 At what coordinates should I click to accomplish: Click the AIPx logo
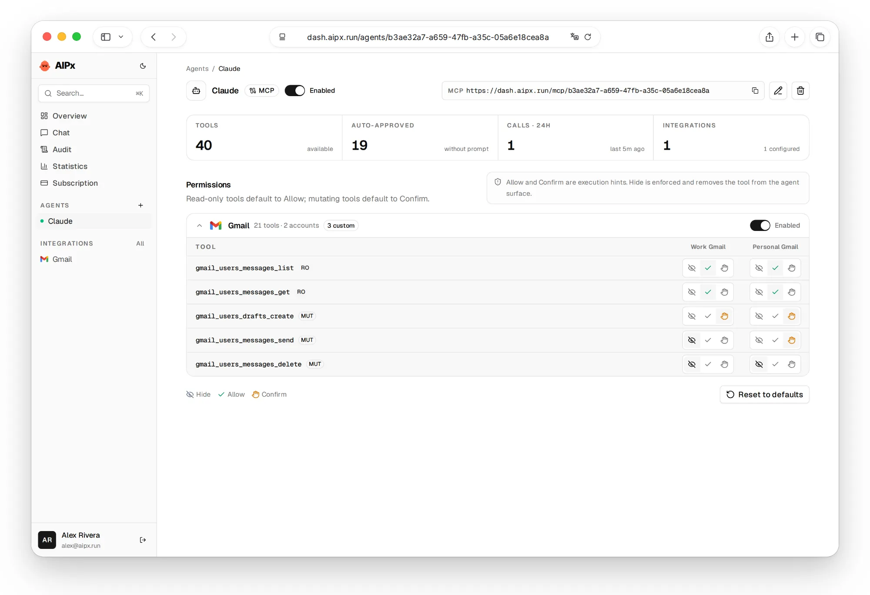pos(57,66)
